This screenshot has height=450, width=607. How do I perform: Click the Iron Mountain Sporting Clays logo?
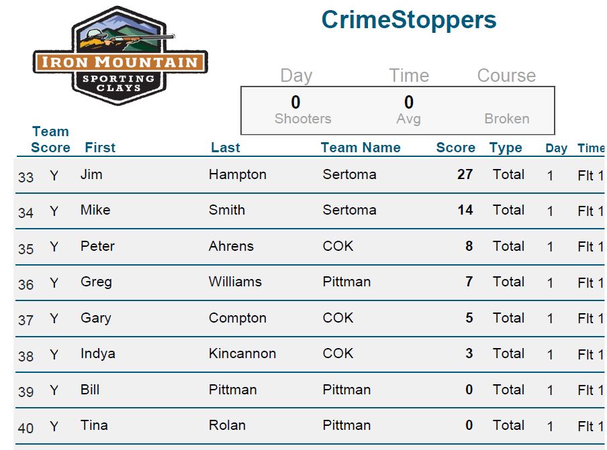pos(120,55)
